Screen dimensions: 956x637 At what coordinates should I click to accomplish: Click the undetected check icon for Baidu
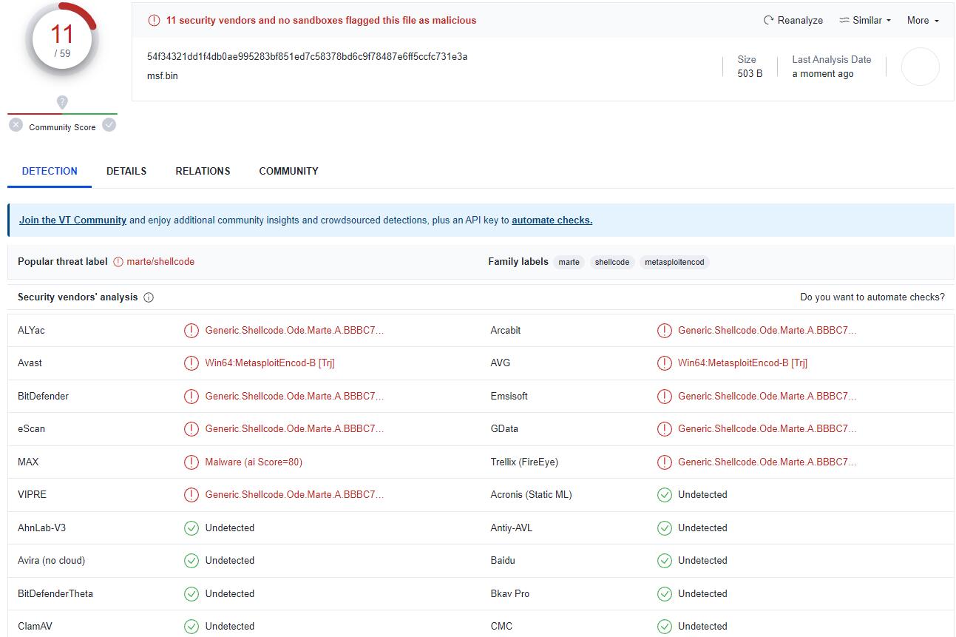[x=665, y=561]
